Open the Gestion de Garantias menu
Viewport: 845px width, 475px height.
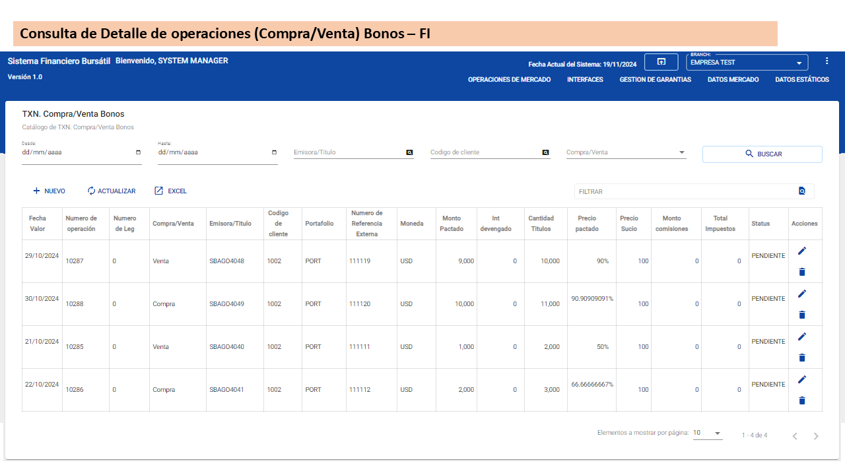[655, 80]
